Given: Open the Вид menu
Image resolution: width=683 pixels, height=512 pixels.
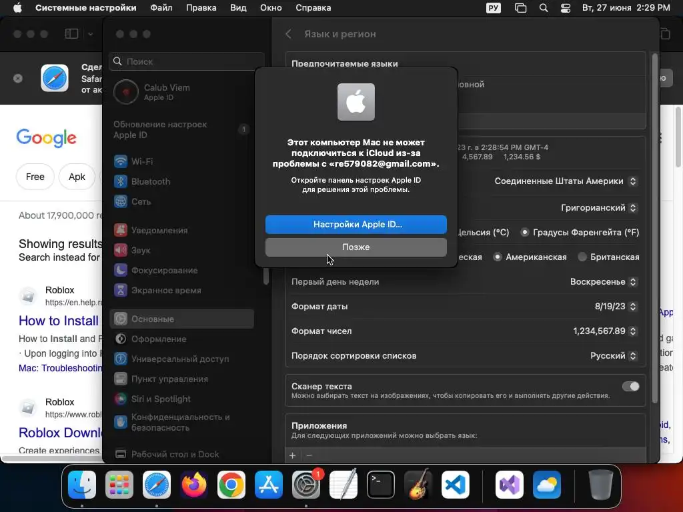Looking at the screenshot, I should point(238,8).
